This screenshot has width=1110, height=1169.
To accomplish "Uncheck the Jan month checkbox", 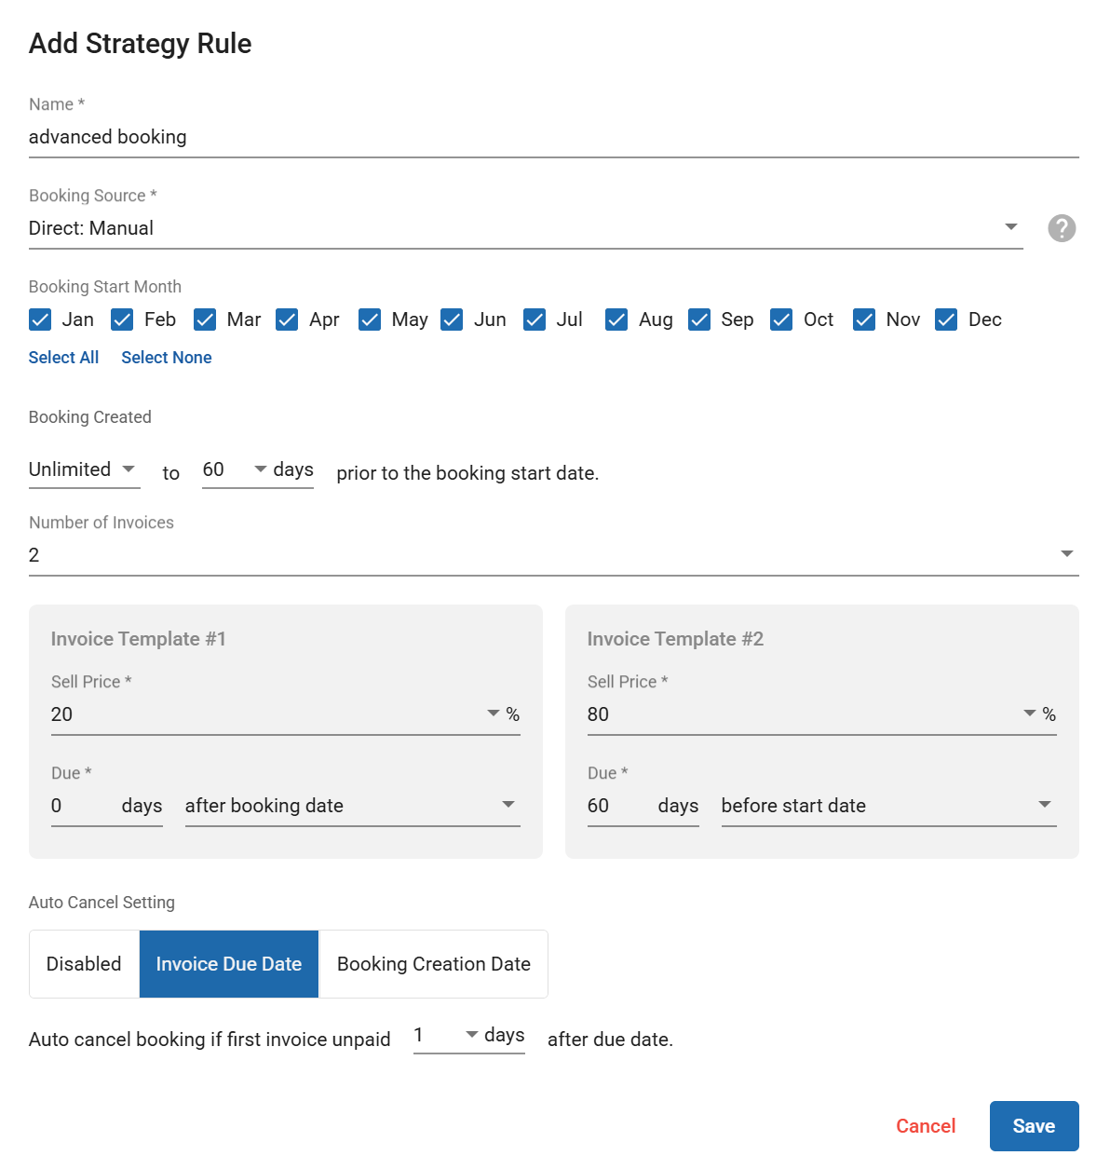I will pyautogui.click(x=40, y=319).
